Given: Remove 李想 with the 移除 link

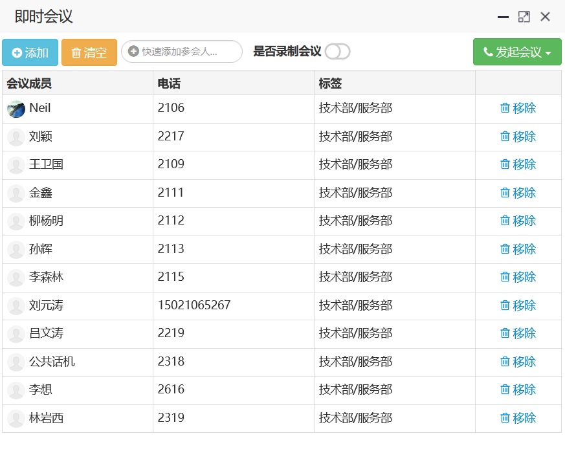Looking at the screenshot, I should tap(518, 390).
